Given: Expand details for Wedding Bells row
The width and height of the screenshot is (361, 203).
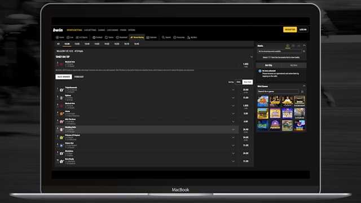Looking at the screenshot, I should coord(233,130).
